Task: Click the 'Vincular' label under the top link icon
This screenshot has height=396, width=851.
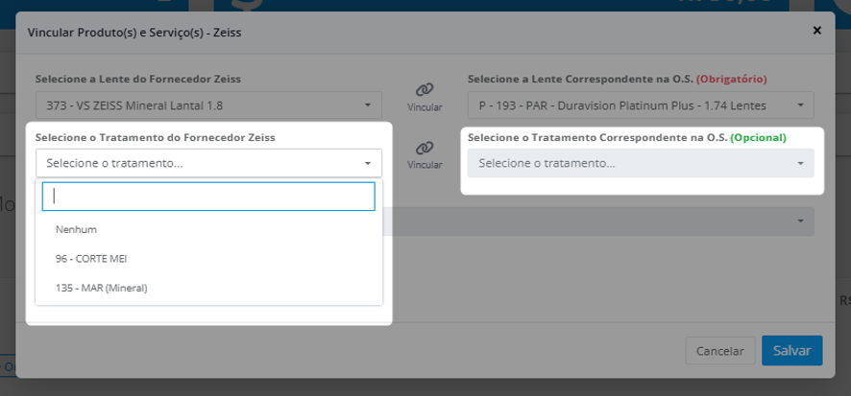Action: click(x=425, y=107)
